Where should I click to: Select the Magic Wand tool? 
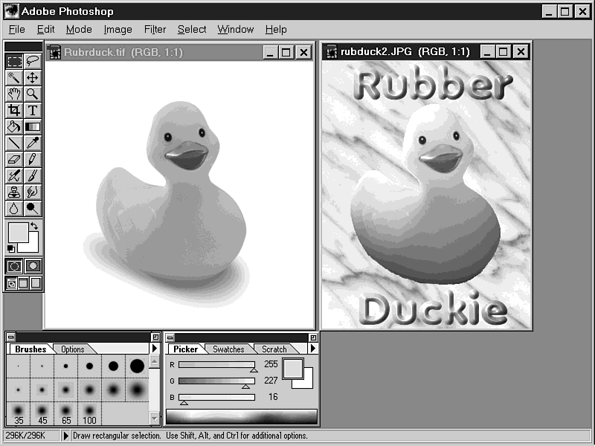click(14, 77)
